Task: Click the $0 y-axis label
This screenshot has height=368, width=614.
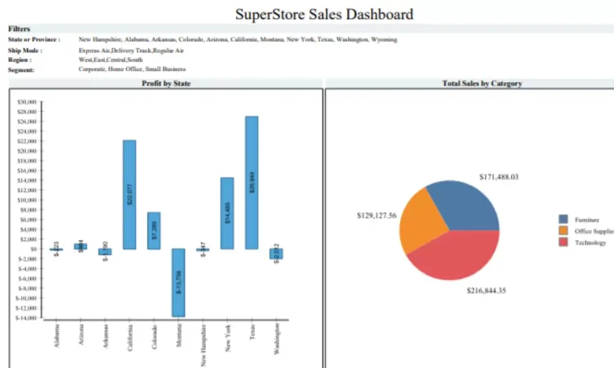Action: tap(33, 249)
